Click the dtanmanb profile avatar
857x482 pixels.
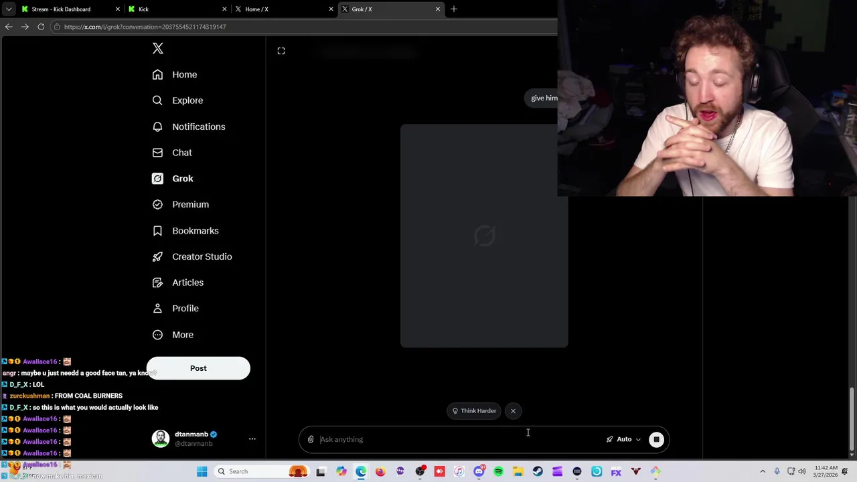click(161, 438)
